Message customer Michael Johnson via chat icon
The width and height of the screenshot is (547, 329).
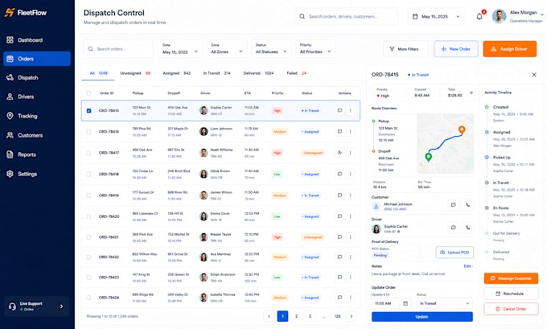(453, 205)
